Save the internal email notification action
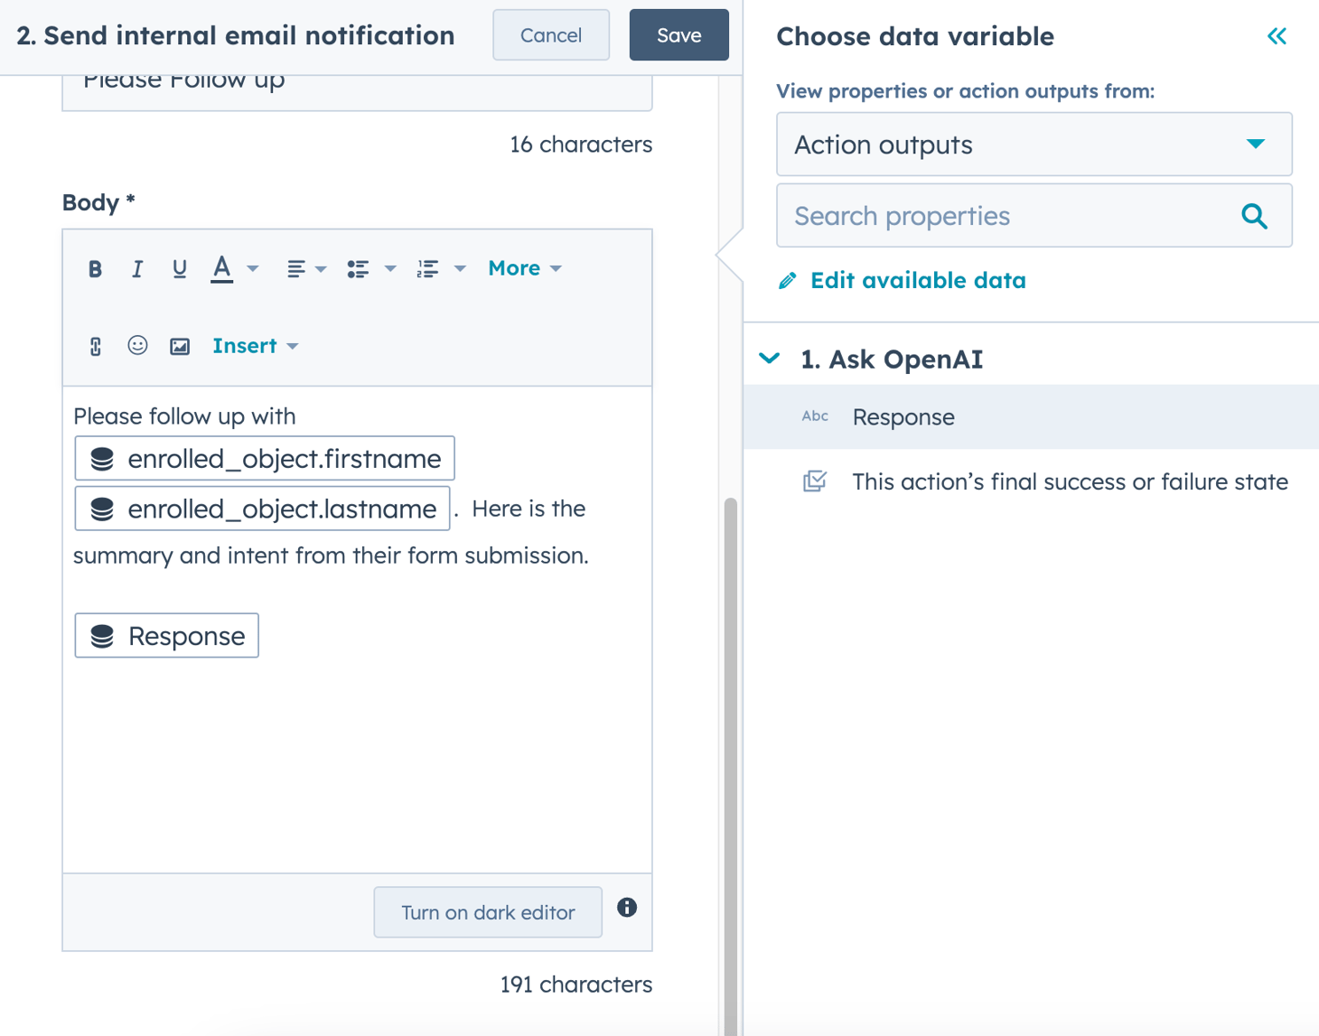This screenshot has height=1036, width=1319. point(678,34)
